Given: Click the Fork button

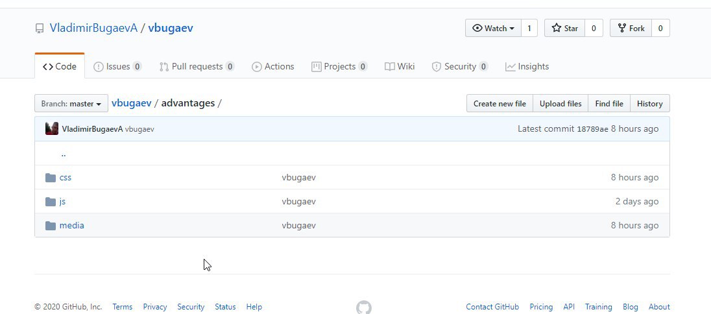Looking at the screenshot, I should [631, 28].
